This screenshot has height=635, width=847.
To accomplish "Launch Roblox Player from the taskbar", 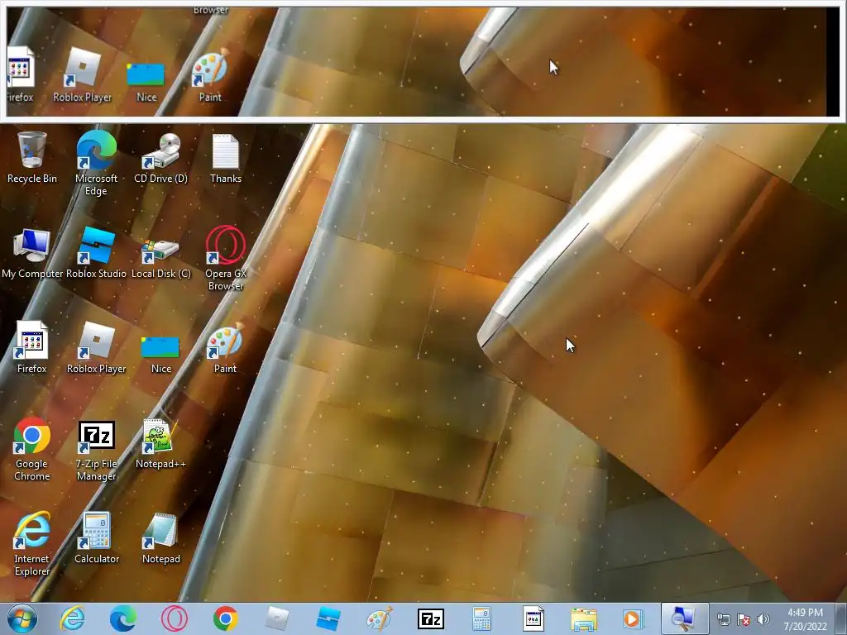I will pos(276,618).
